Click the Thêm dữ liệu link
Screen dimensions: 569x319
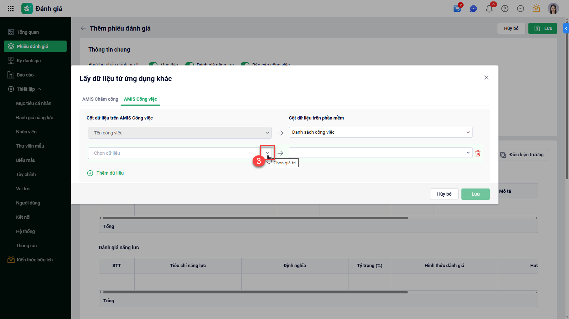110,173
